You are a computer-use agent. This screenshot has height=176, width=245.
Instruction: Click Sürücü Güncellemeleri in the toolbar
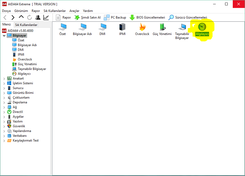coord(188,17)
